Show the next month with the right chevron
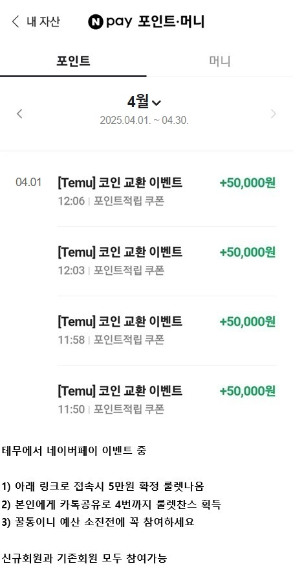Screen dimensions: 293x566 [x=274, y=114]
